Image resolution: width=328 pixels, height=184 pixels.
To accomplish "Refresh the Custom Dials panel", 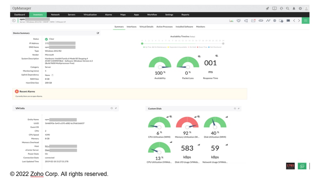I will point(235,109).
